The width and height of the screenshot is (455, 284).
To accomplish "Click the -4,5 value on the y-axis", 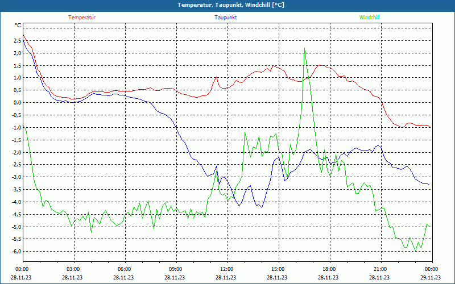I will point(16,215).
